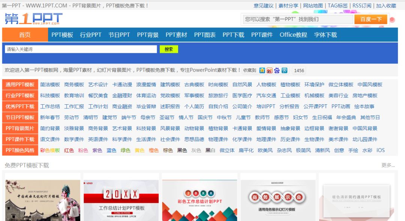The width and height of the screenshot is (405, 221).
Task: Select 行业PPT模板 category
Action: click(20, 95)
